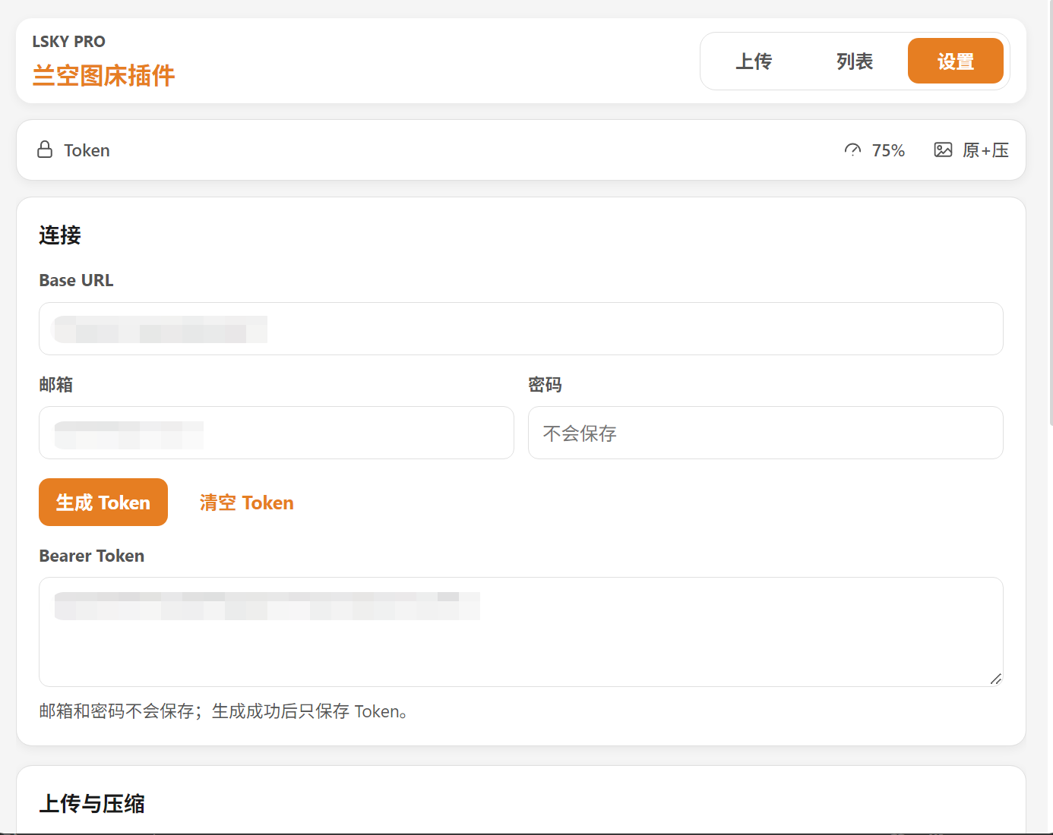This screenshot has height=835, width=1053.
Task: Click the lock icon beside Token
Action: coord(45,150)
